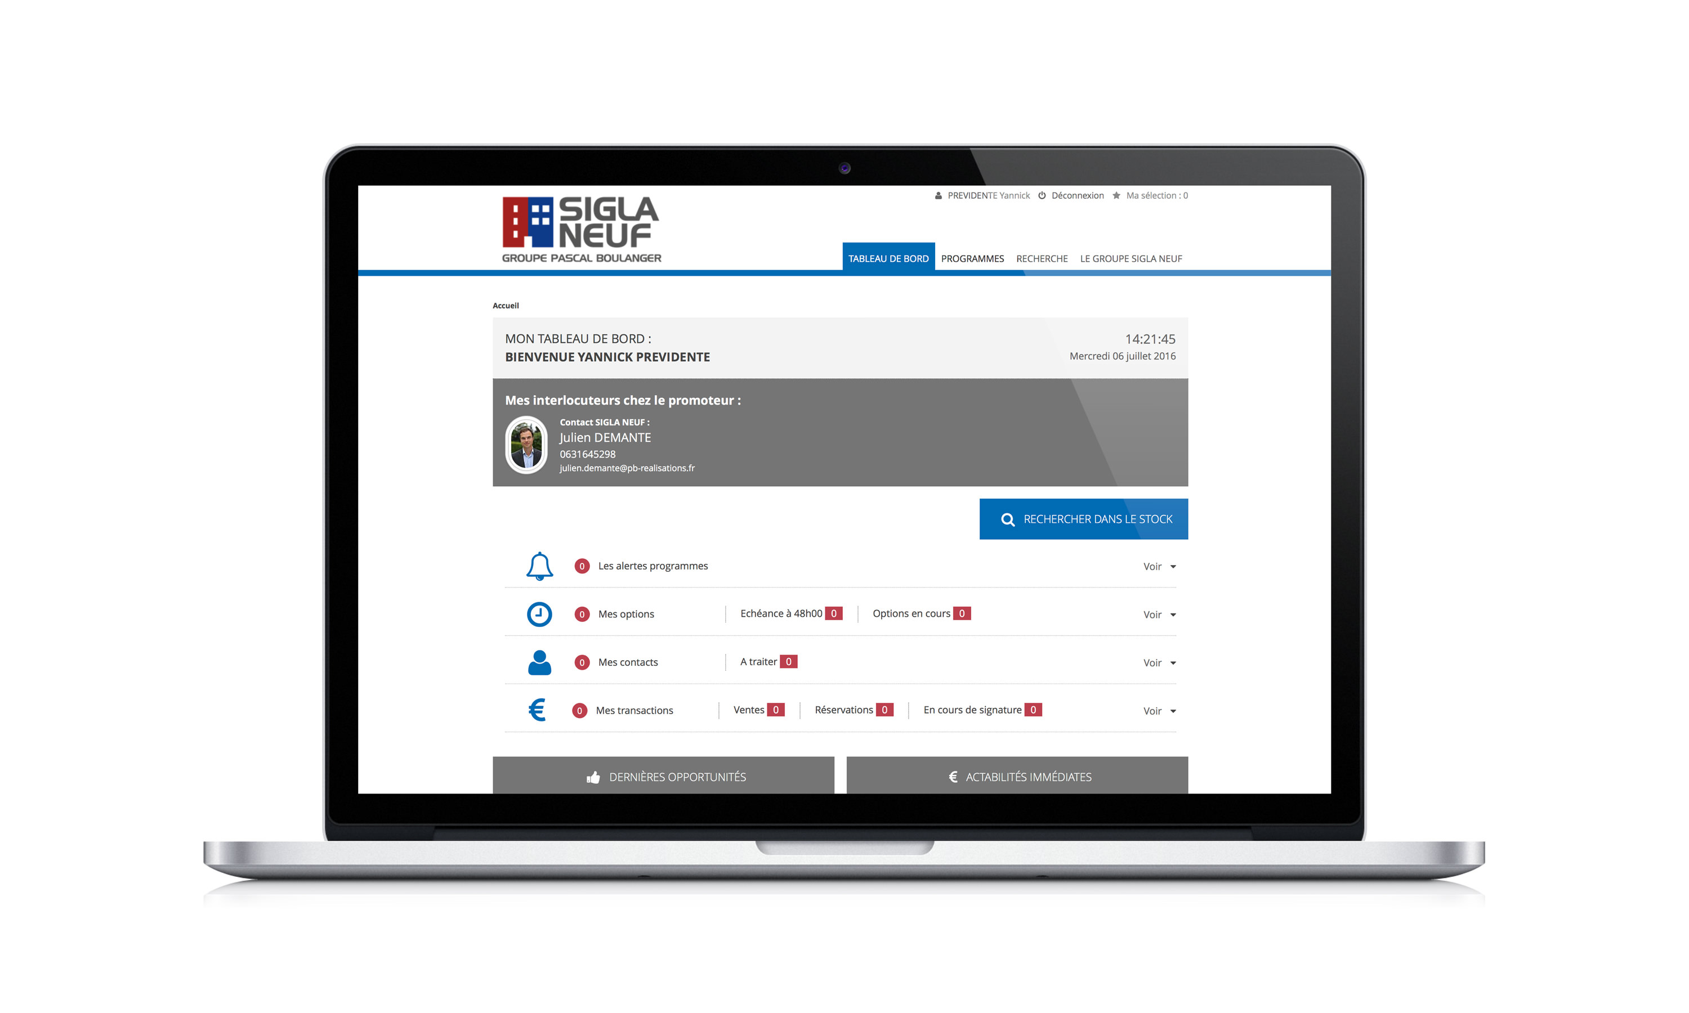
Task: Click 'Voir' dropdown for Mes contacts
Action: pos(1156,661)
